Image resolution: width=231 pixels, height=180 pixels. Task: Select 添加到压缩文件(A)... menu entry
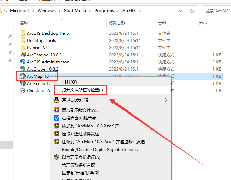click(81, 110)
